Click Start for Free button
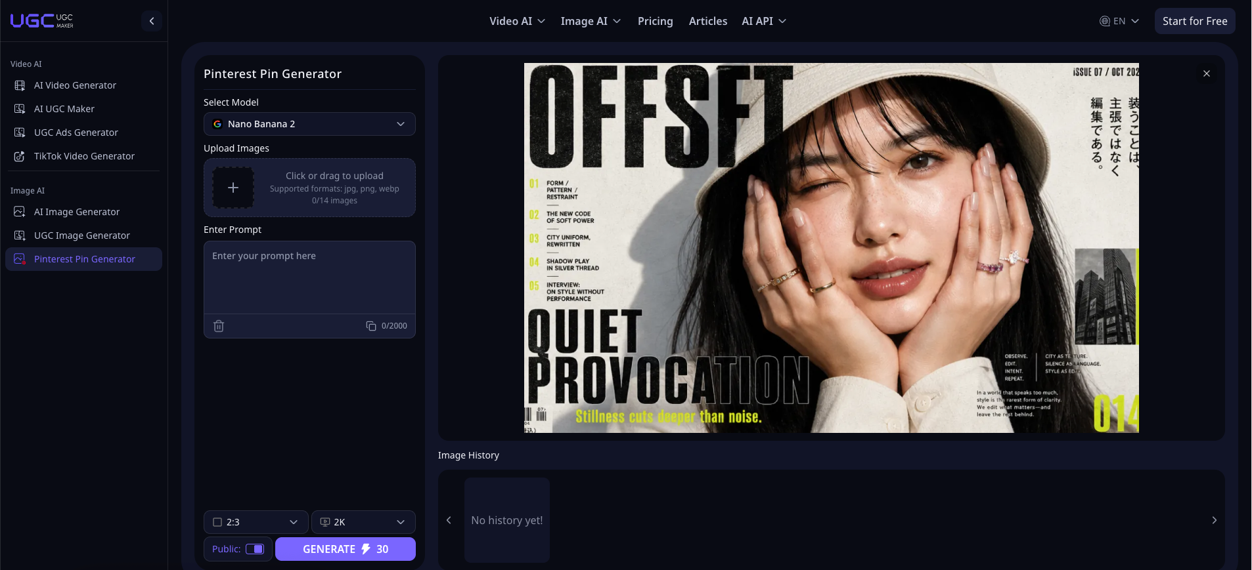 coord(1195,21)
